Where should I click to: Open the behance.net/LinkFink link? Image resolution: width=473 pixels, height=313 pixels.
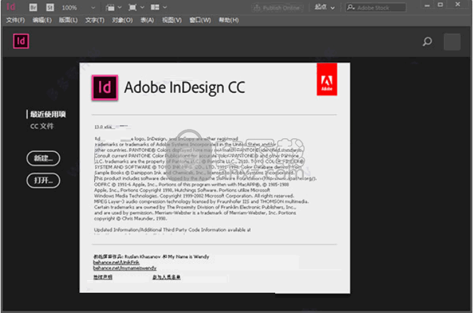[x=116, y=263]
